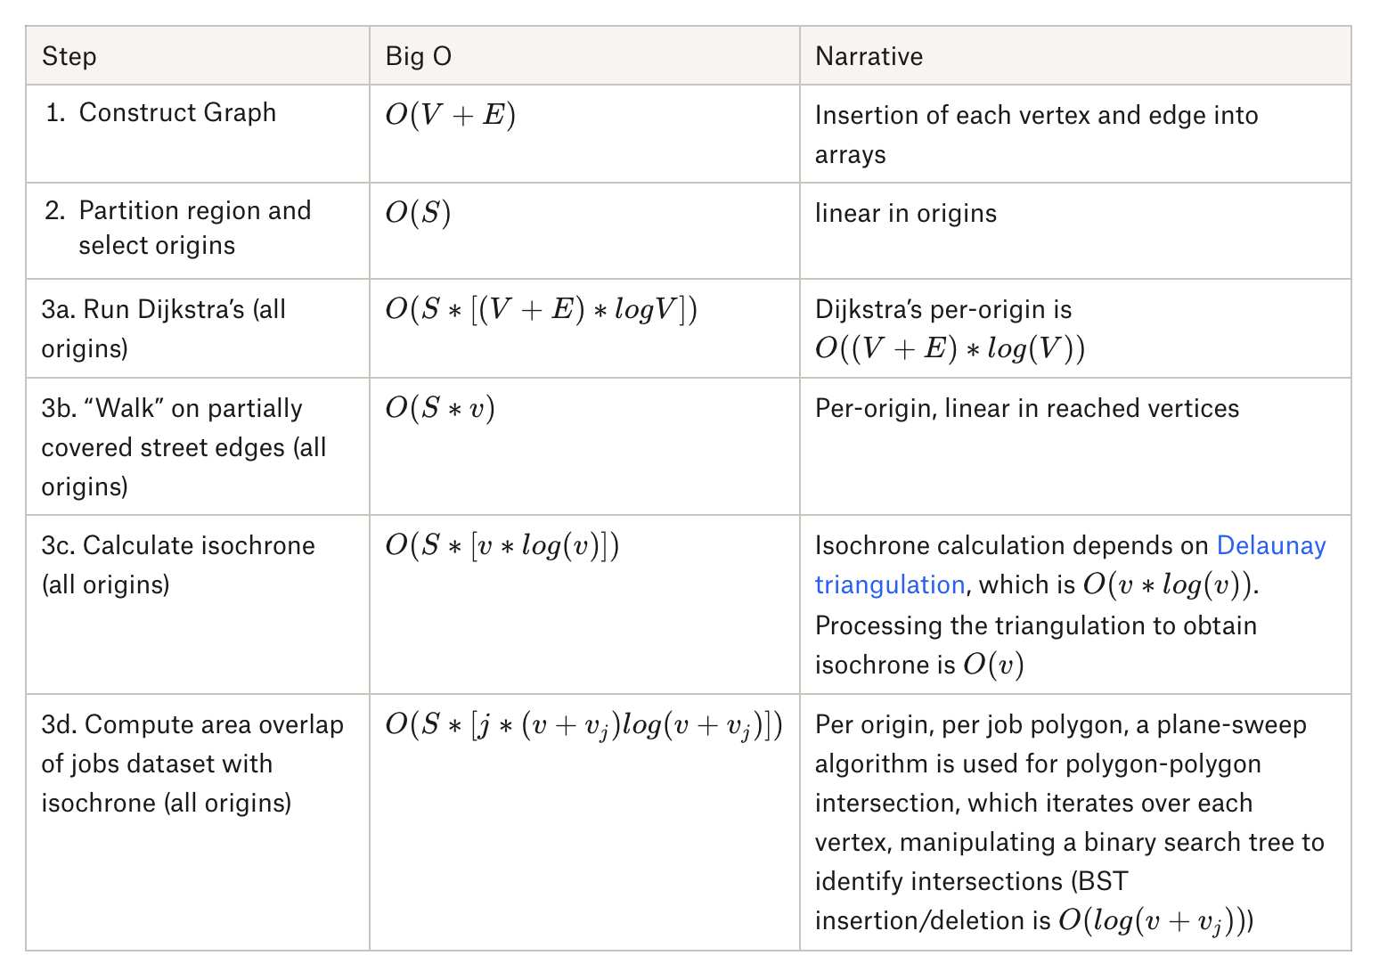Select the 3b. "Walk" step cell

point(184,446)
